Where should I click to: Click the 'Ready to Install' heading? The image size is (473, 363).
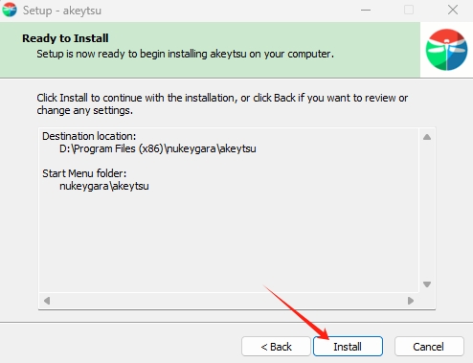coord(65,38)
